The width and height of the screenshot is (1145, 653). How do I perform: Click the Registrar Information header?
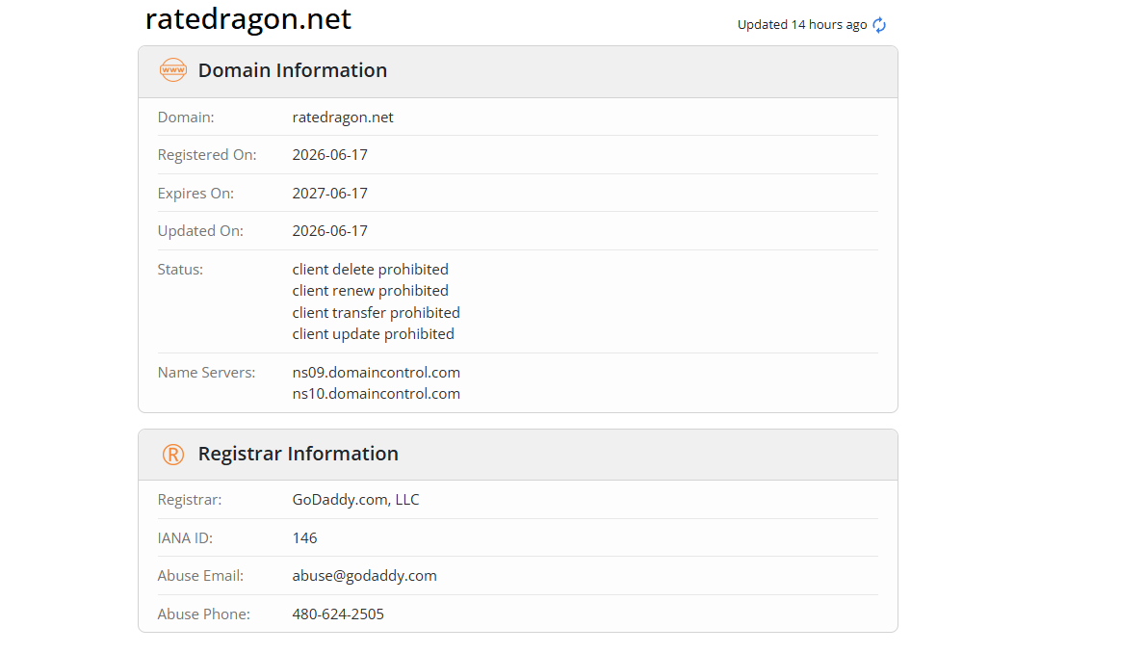[x=298, y=454]
